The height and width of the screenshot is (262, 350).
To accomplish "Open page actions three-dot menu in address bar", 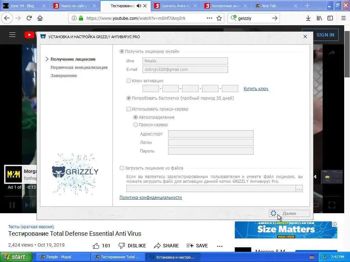I will 210,18.
